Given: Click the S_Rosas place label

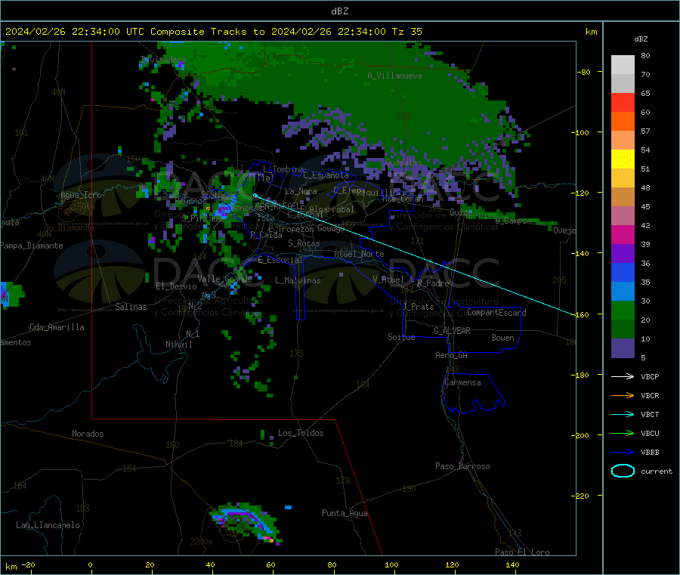Looking at the screenshot, I should click(304, 243).
